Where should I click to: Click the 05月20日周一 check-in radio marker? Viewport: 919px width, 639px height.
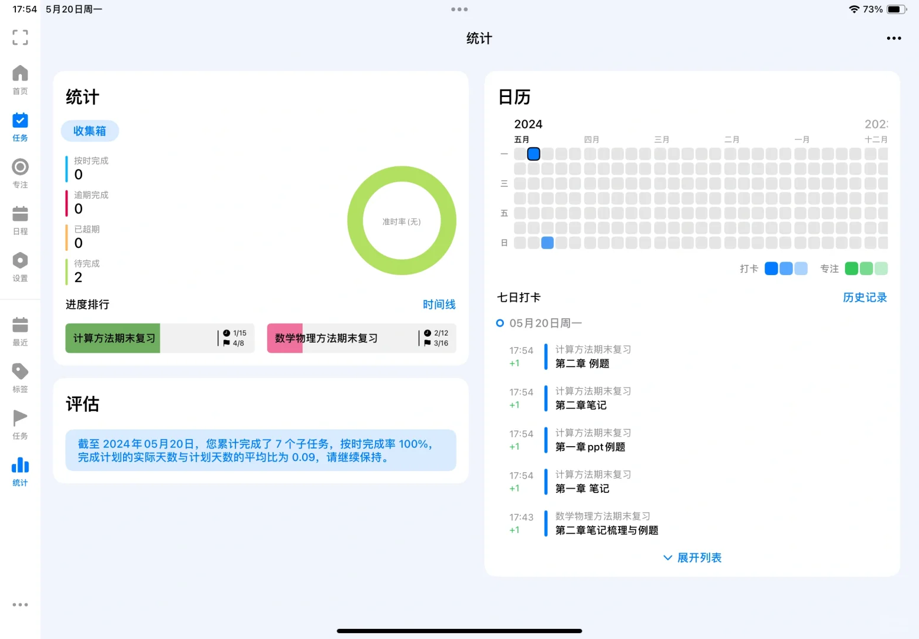pos(500,322)
